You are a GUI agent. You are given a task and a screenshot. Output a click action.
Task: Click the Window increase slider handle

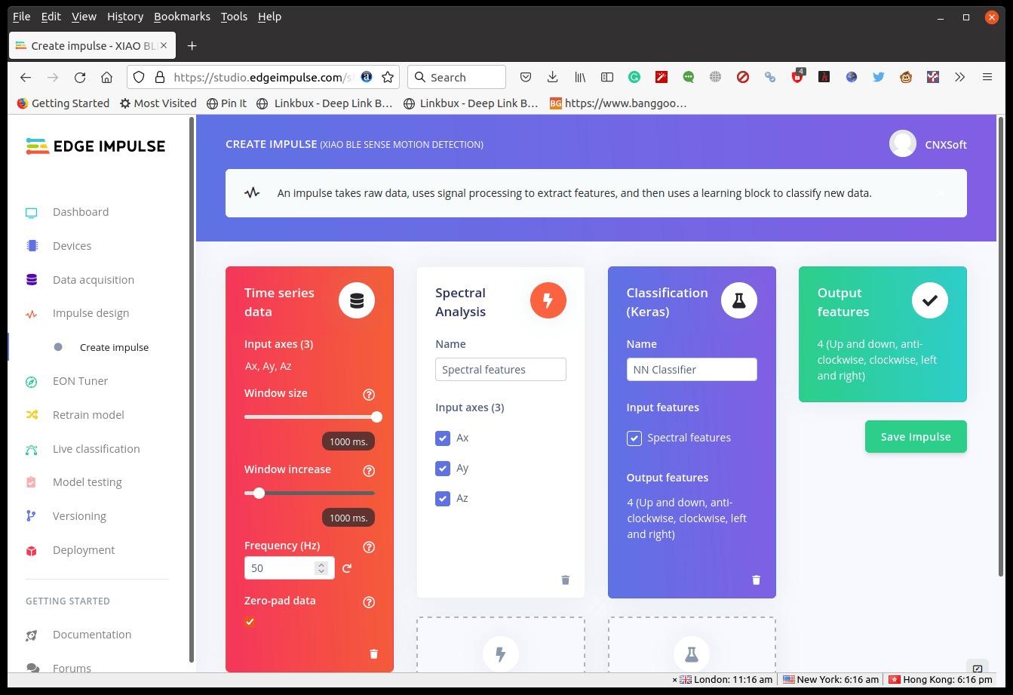[x=259, y=493]
